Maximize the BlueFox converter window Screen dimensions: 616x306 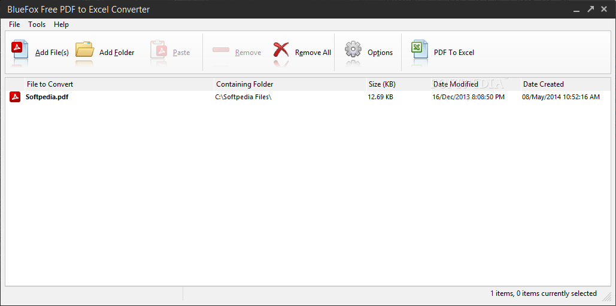(590, 8)
